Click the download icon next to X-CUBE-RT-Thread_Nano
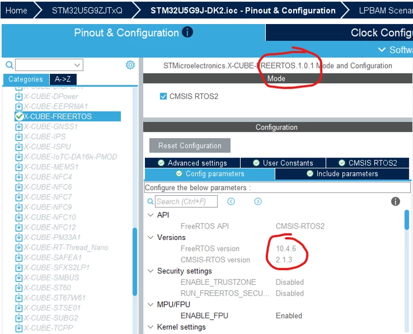 [19, 248]
